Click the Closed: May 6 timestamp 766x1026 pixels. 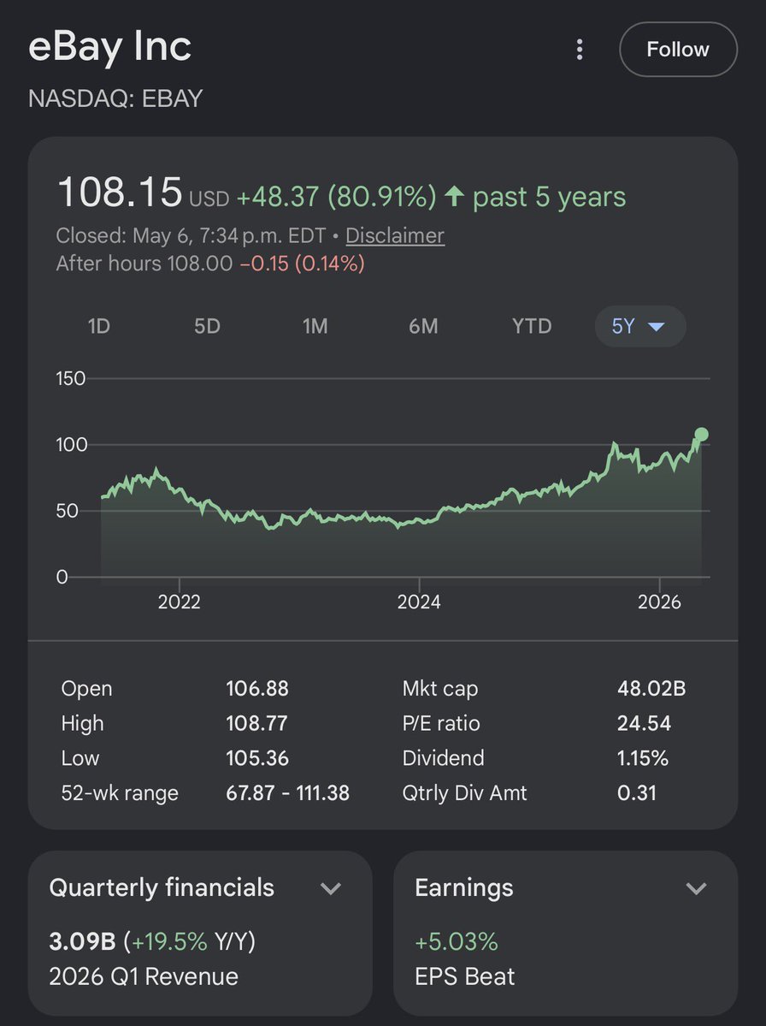click(191, 235)
